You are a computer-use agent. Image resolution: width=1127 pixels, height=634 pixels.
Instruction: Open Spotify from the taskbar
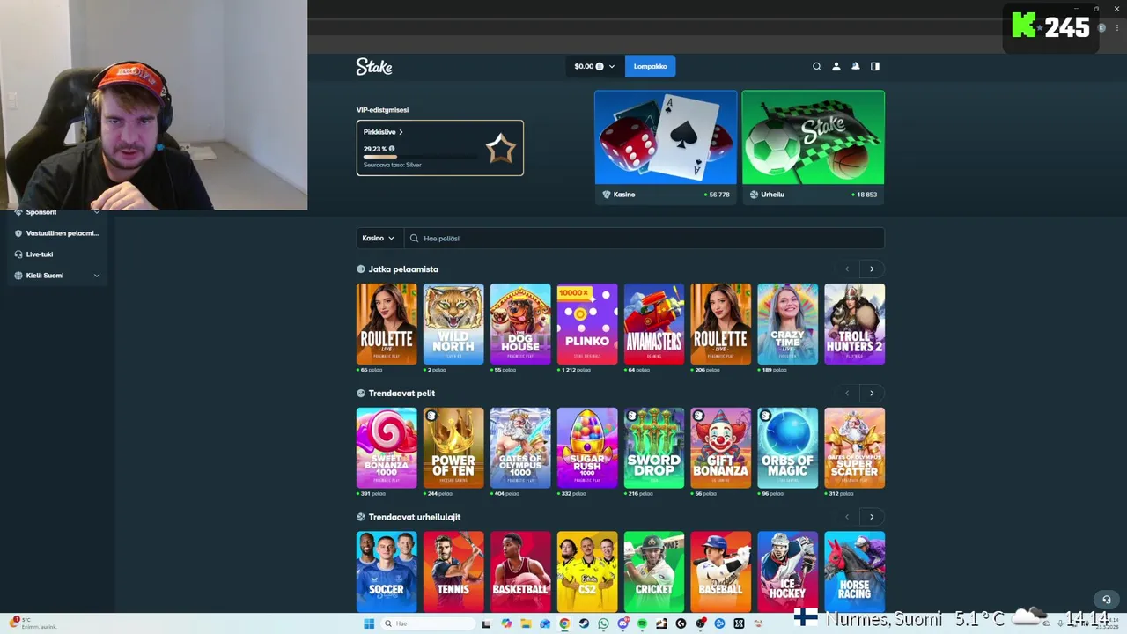pyautogui.click(x=642, y=623)
